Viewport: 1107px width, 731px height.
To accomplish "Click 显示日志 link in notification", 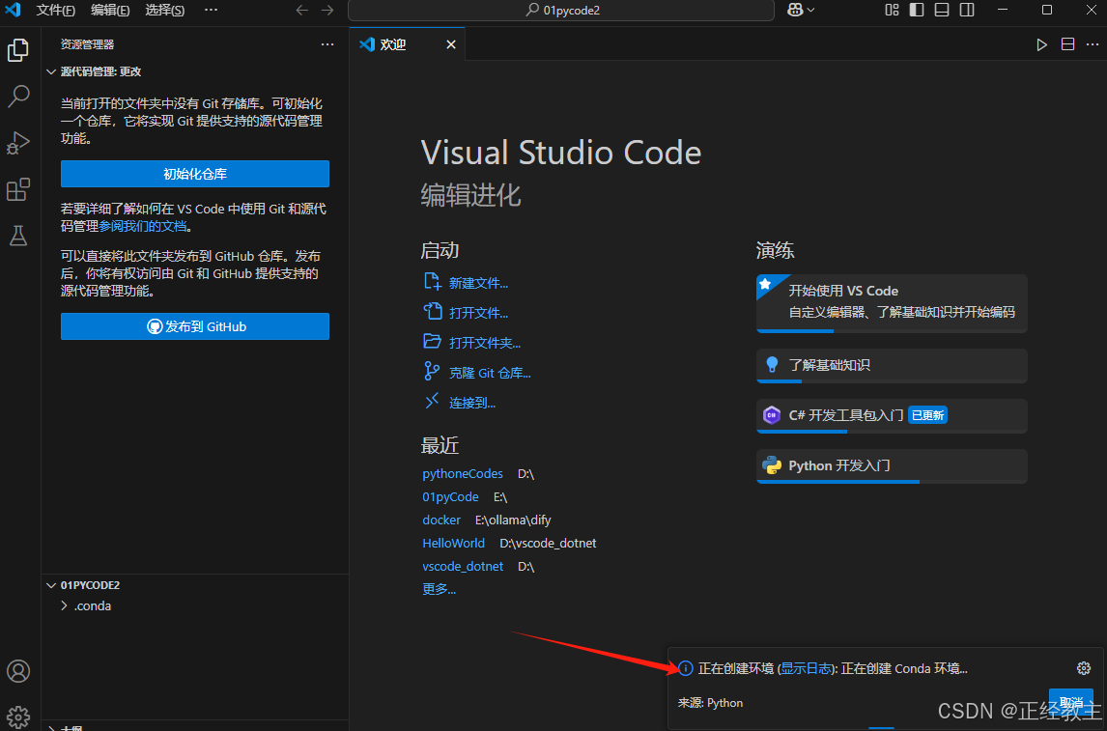I will point(806,668).
